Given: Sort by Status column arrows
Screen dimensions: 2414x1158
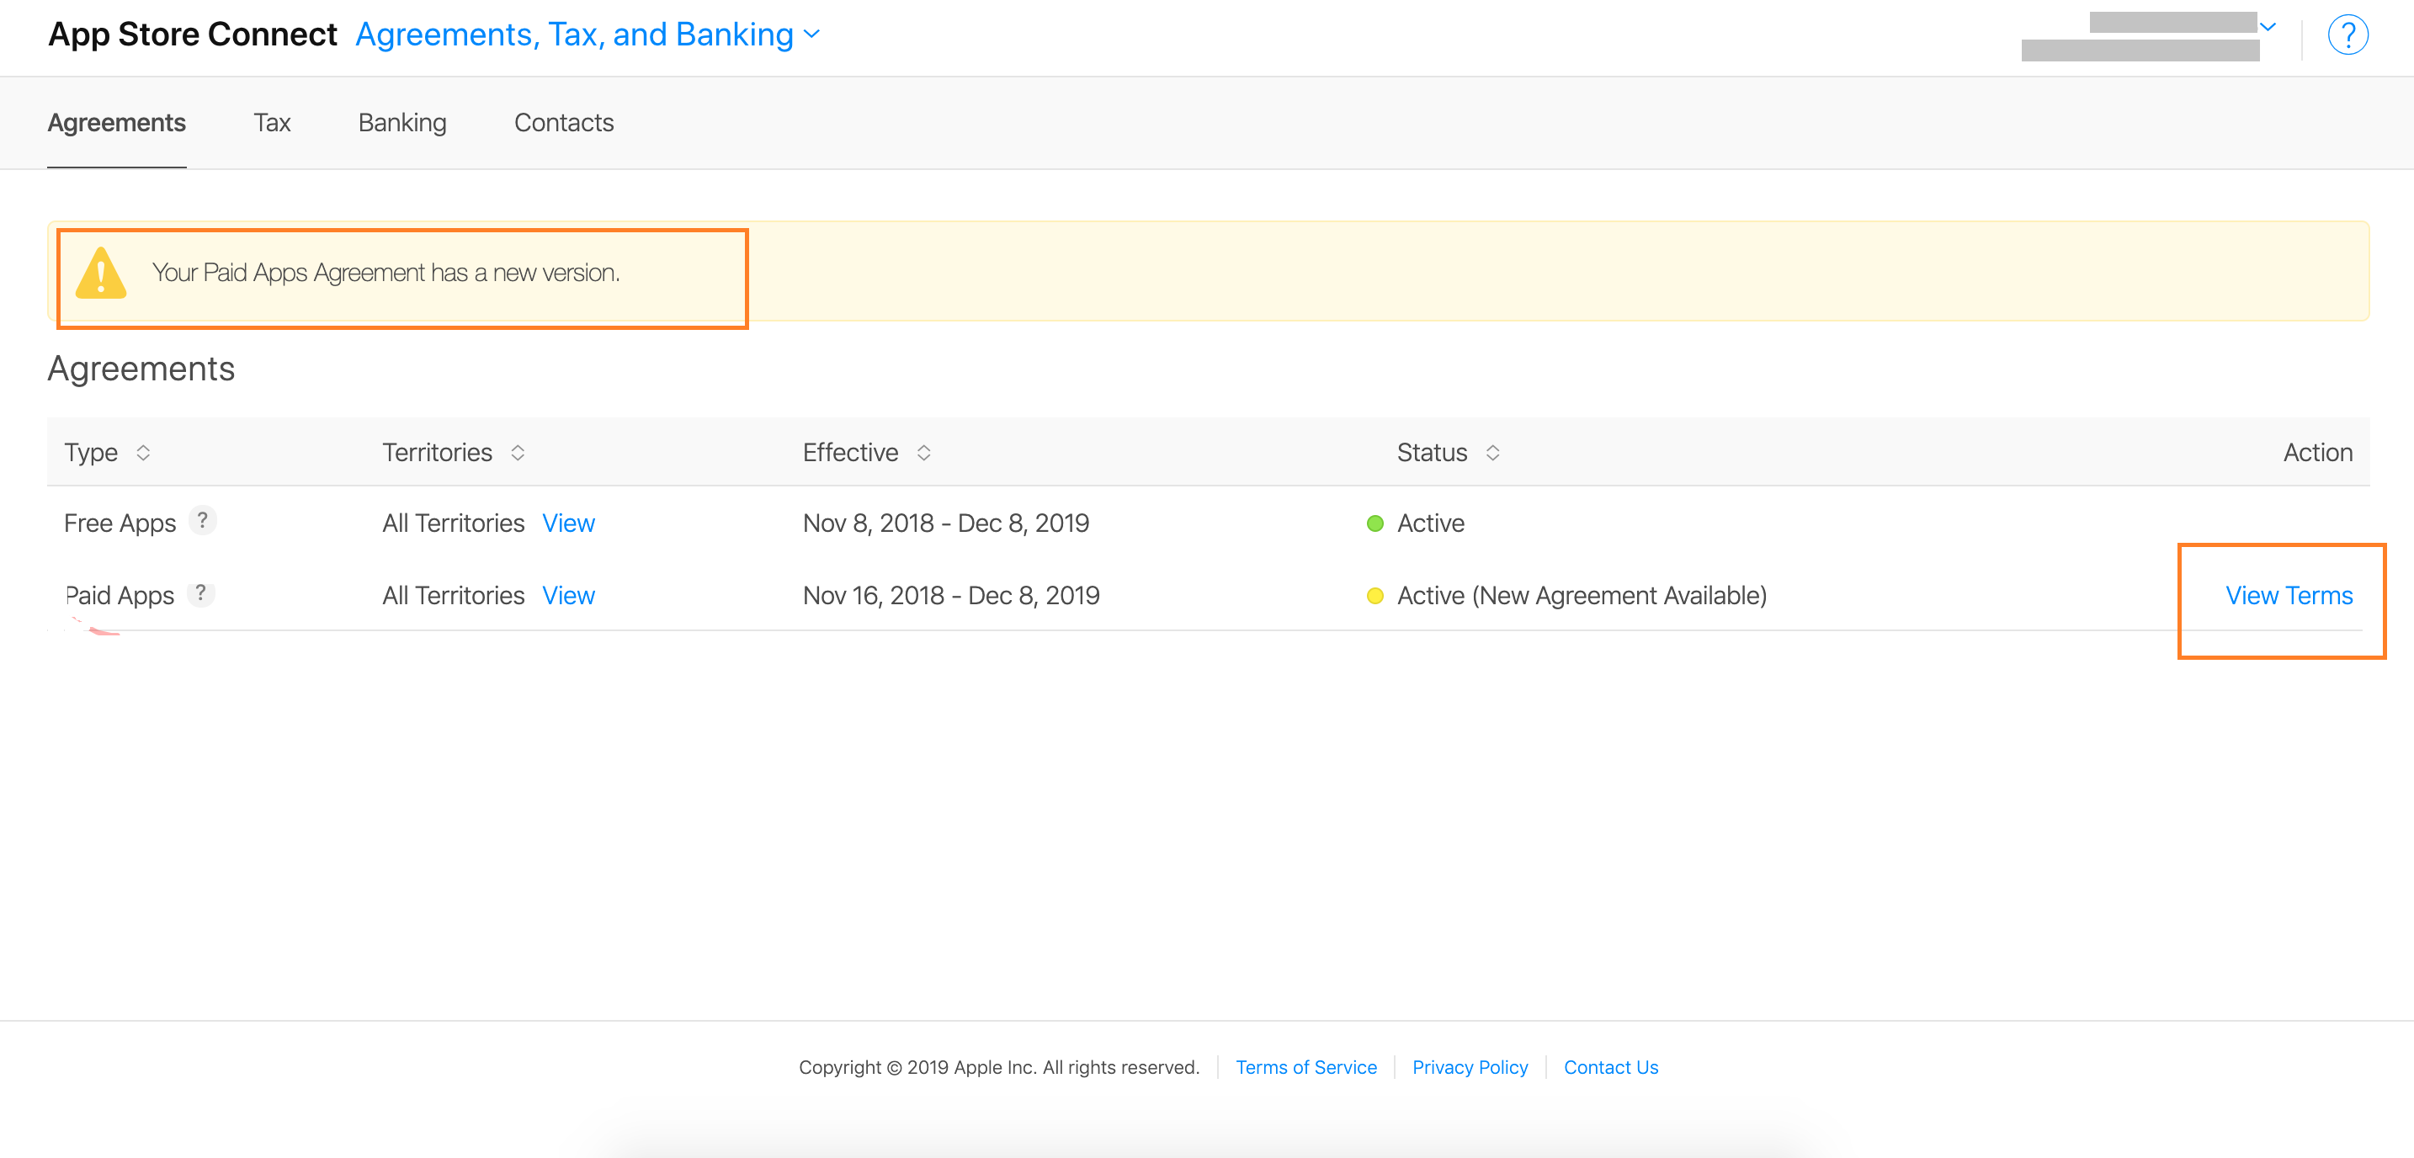Looking at the screenshot, I should [x=1493, y=453].
